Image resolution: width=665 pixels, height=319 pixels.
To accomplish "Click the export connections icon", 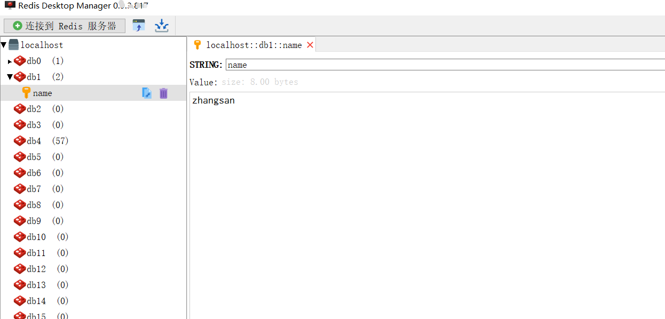I will [162, 26].
